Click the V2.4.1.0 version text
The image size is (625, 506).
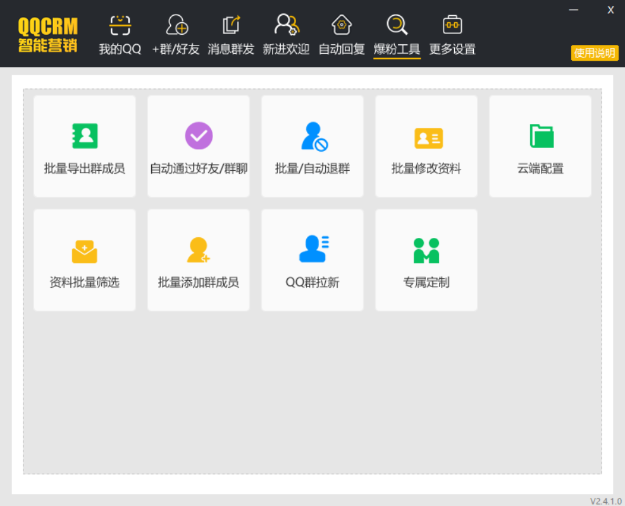click(x=606, y=501)
